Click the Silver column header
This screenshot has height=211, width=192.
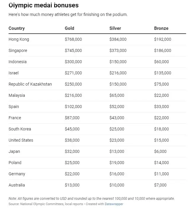point(115,28)
